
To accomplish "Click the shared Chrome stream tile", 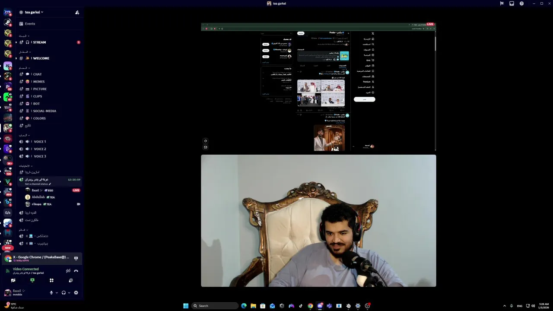I will click(318, 87).
